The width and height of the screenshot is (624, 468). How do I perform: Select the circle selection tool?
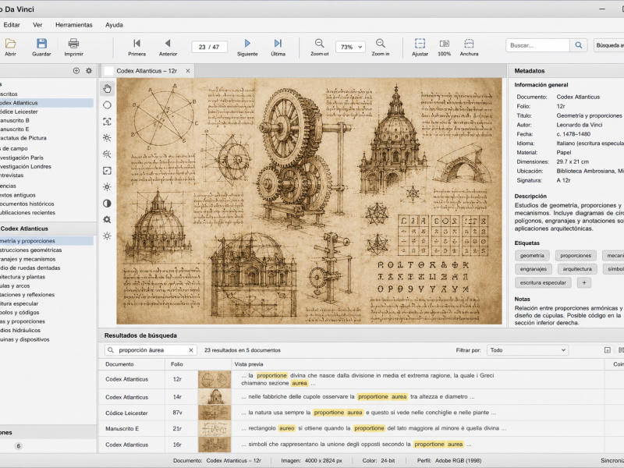click(107, 105)
